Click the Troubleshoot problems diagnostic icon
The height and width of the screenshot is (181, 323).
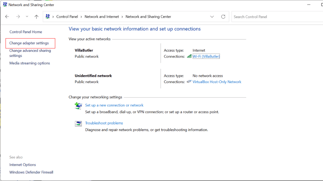tap(78, 123)
